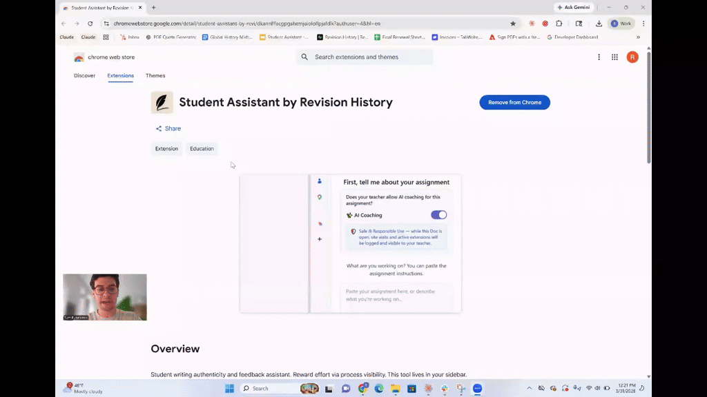Screen dimensions: 707x397
Task: Open Slack from the taskbar
Action: tap(445, 388)
